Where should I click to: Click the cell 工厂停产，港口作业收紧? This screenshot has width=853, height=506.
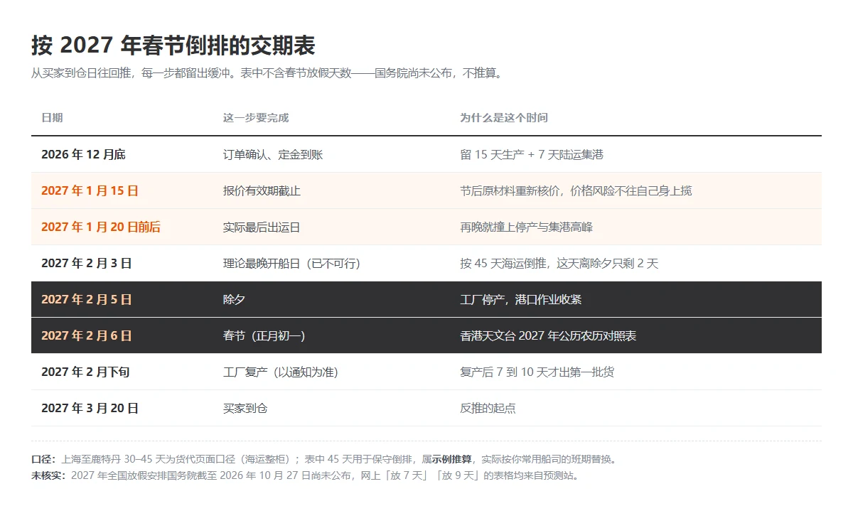point(520,299)
